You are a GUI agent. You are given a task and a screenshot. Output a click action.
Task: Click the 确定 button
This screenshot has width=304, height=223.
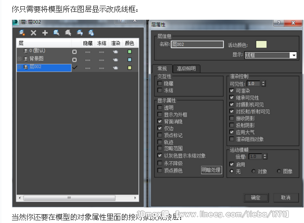pos(256,198)
